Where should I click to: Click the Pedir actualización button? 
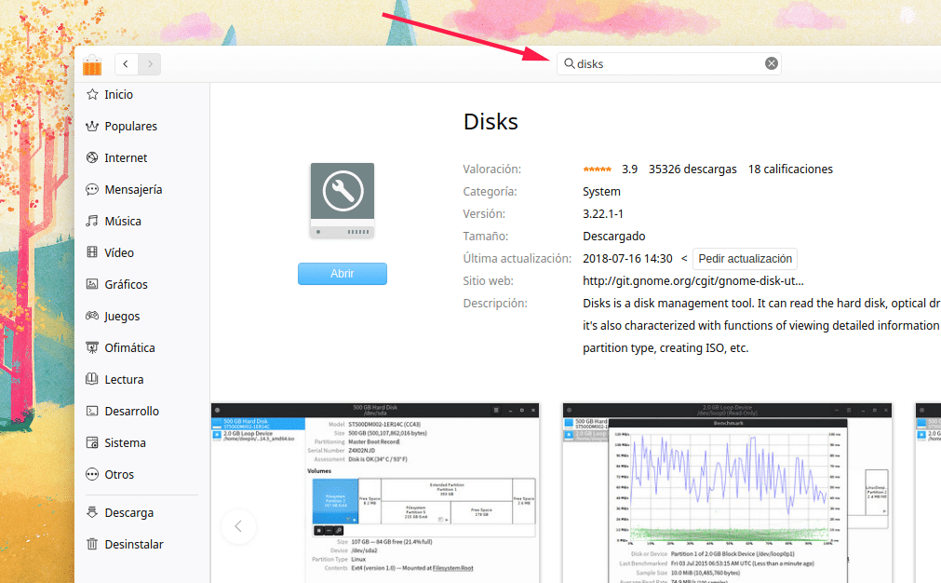click(x=745, y=259)
